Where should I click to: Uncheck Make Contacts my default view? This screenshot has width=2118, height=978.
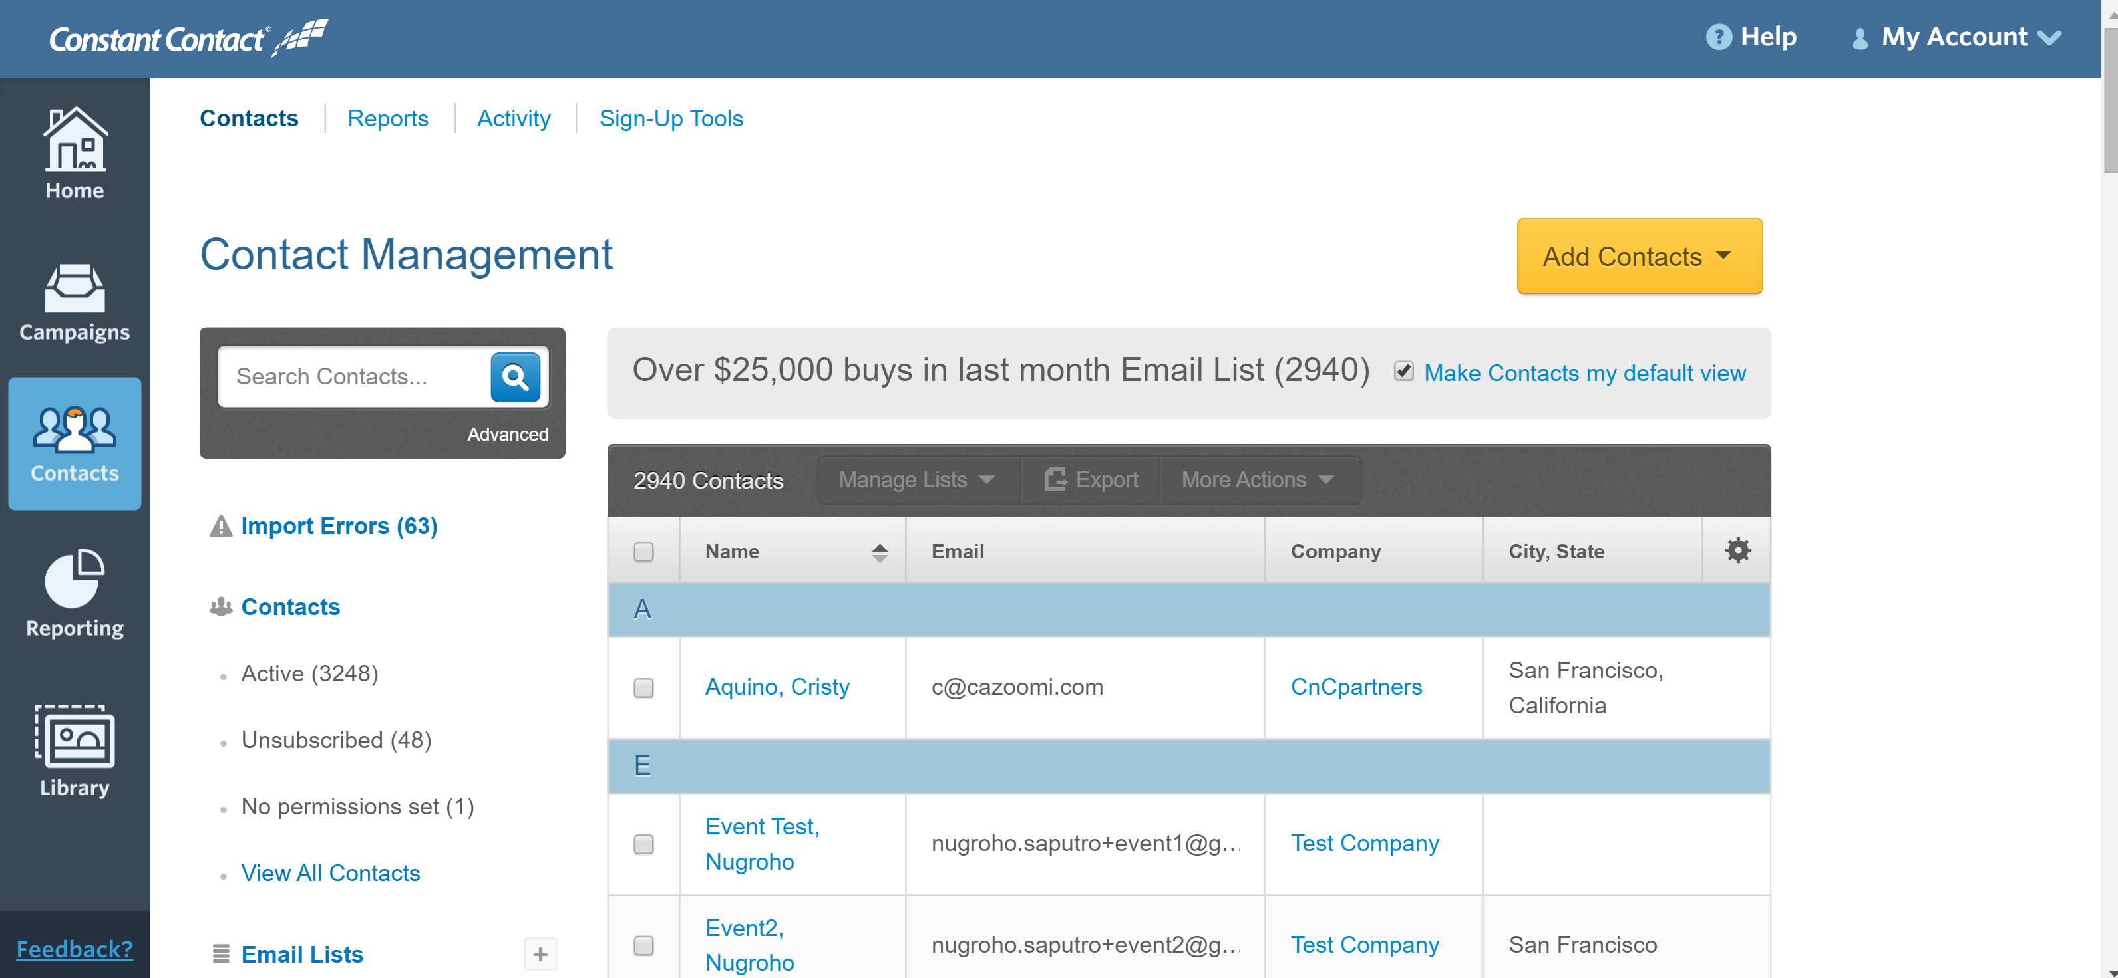tap(1403, 372)
